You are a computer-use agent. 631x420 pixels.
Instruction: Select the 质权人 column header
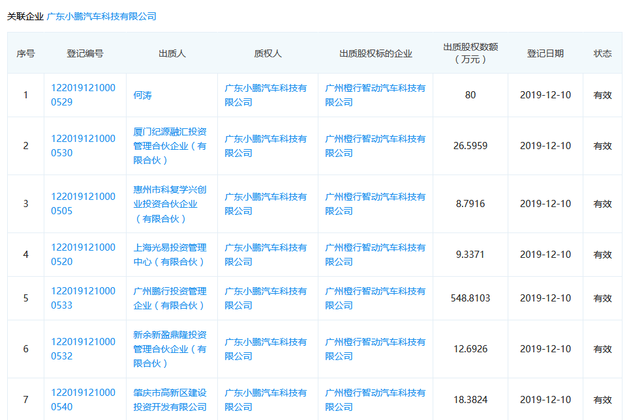268,53
